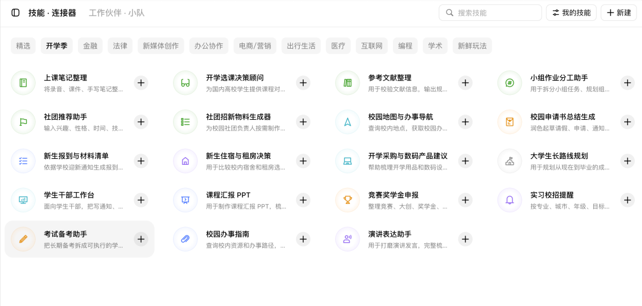Open the 电商/营销 category tab
This screenshot has height=306, width=642.
click(255, 46)
